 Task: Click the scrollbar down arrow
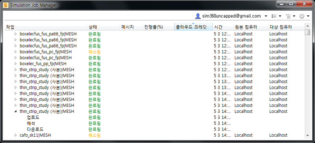(x=308, y=136)
